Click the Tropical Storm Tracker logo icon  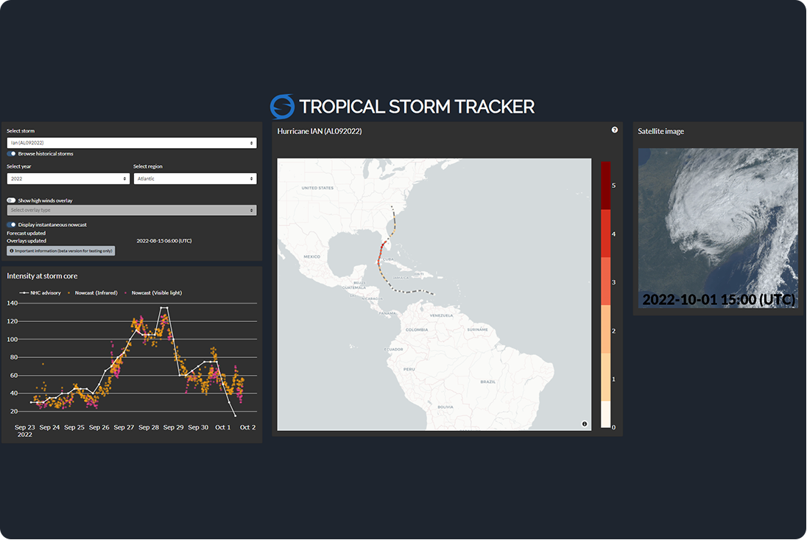tap(282, 107)
